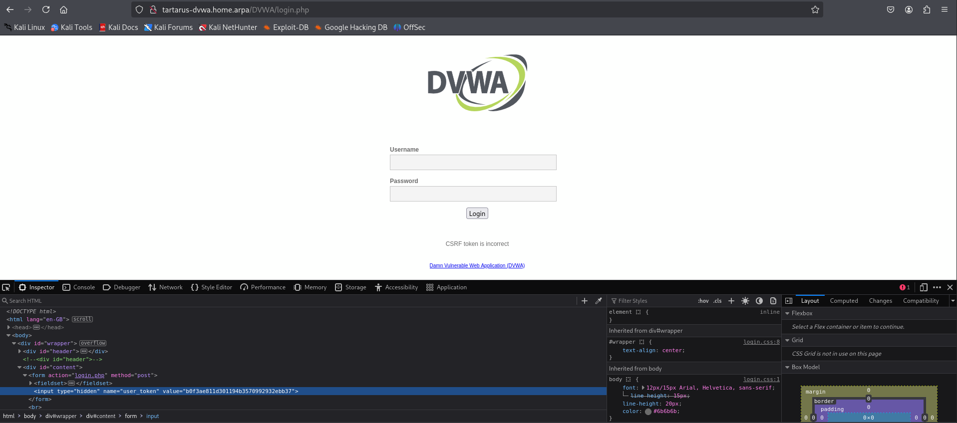
Task: Open the Network tab
Action: tap(165, 287)
